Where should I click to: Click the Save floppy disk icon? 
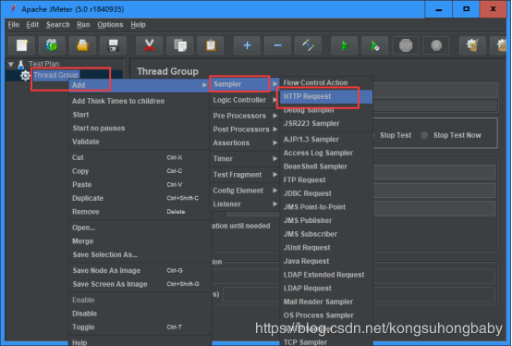point(113,45)
